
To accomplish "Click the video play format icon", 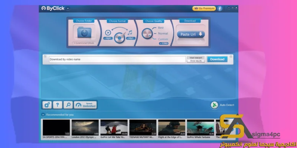I will pos(108,33).
